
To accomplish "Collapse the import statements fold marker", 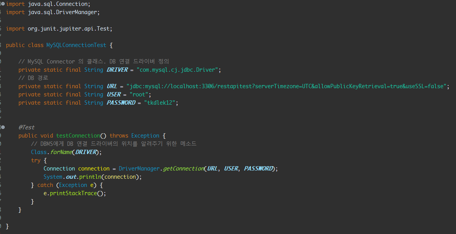I will click(x=3, y=4).
